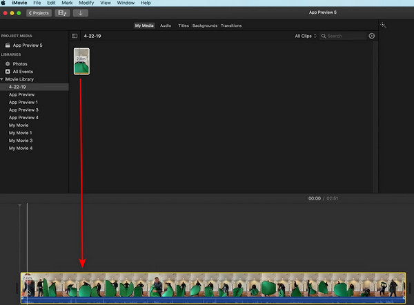Open the File menu
Viewport: 414px width, 305px height.
coord(37,3)
